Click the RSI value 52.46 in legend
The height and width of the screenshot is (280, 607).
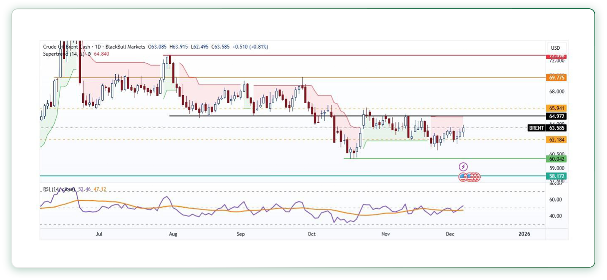pos(84,189)
